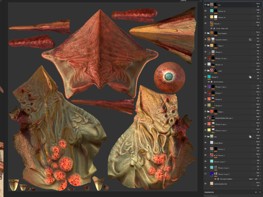Click the Levels effect icon under Fill layer 1

pyautogui.click(x=215, y=29)
